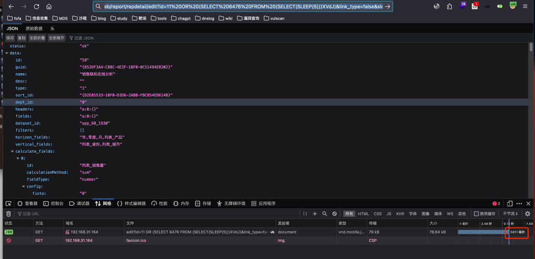The height and width of the screenshot is (259, 535).
Task: Open devtools more options menu
Action: coord(519,203)
